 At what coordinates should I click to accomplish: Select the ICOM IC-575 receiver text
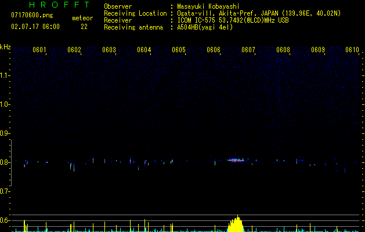(233, 20)
